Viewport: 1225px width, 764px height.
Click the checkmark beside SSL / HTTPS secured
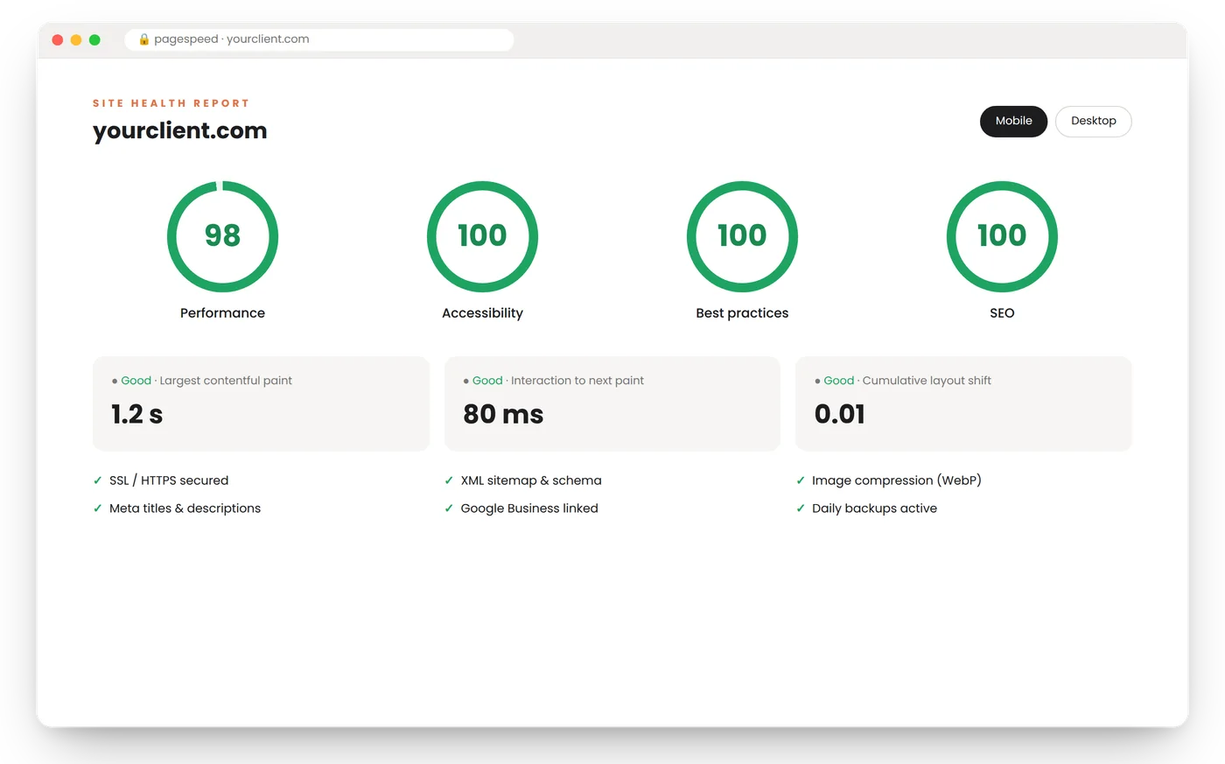pyautogui.click(x=98, y=480)
